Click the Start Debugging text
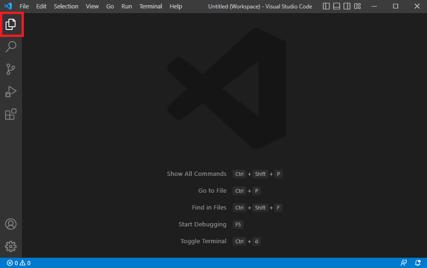The width and height of the screenshot is (427, 268). point(202,225)
